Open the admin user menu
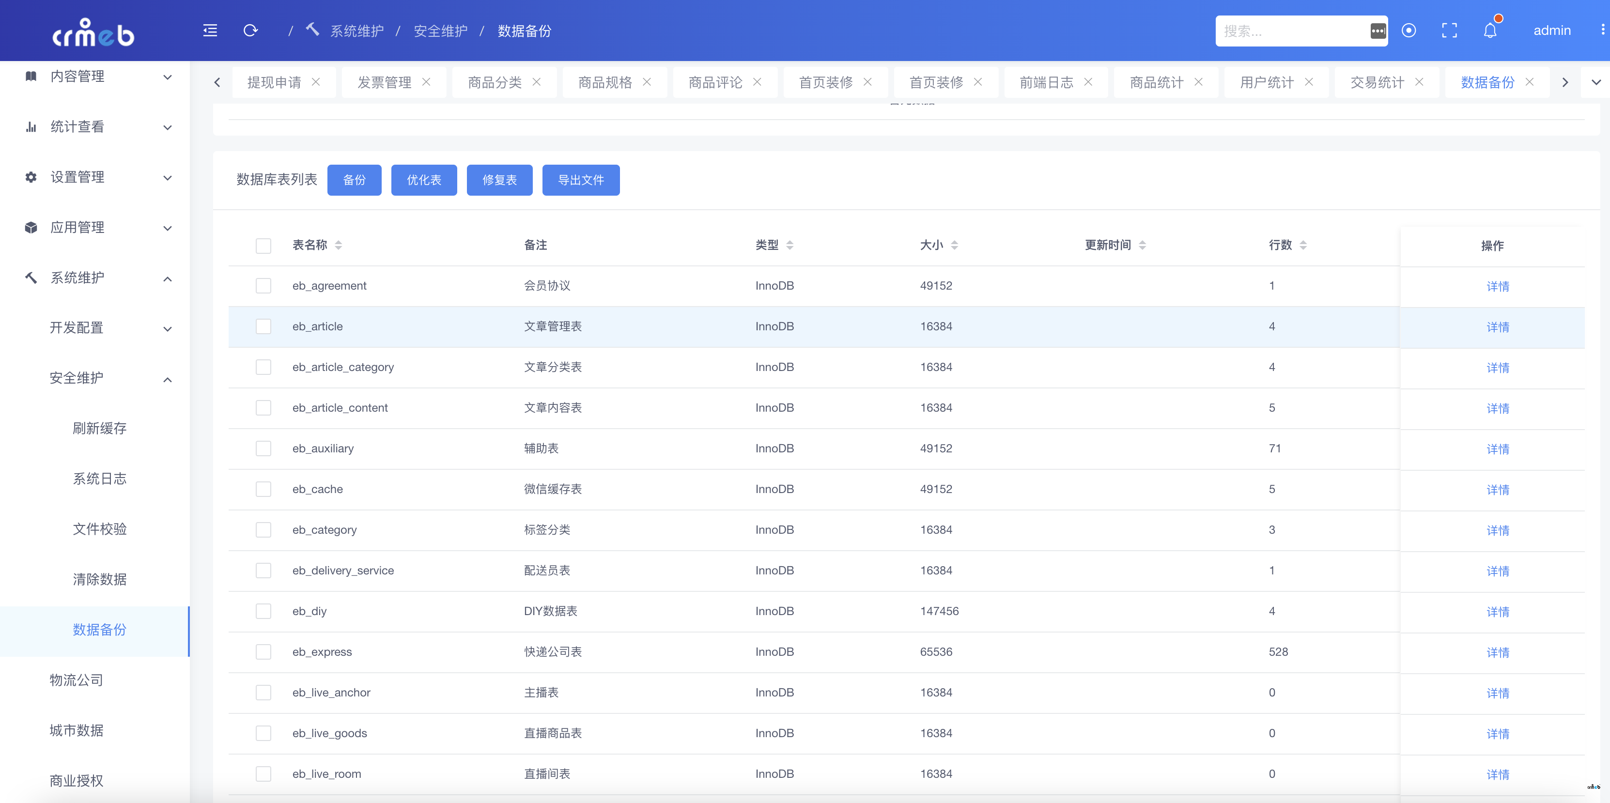 [1552, 31]
